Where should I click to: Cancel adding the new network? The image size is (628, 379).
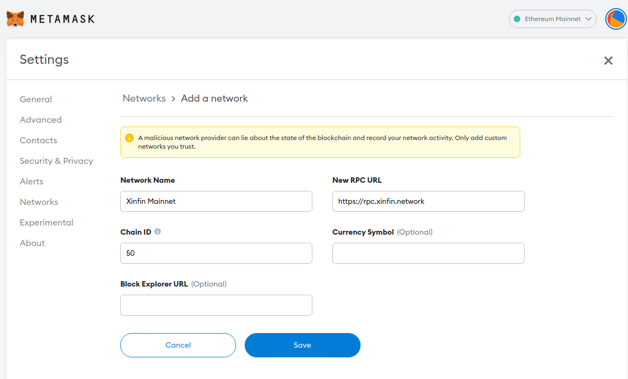tap(178, 345)
